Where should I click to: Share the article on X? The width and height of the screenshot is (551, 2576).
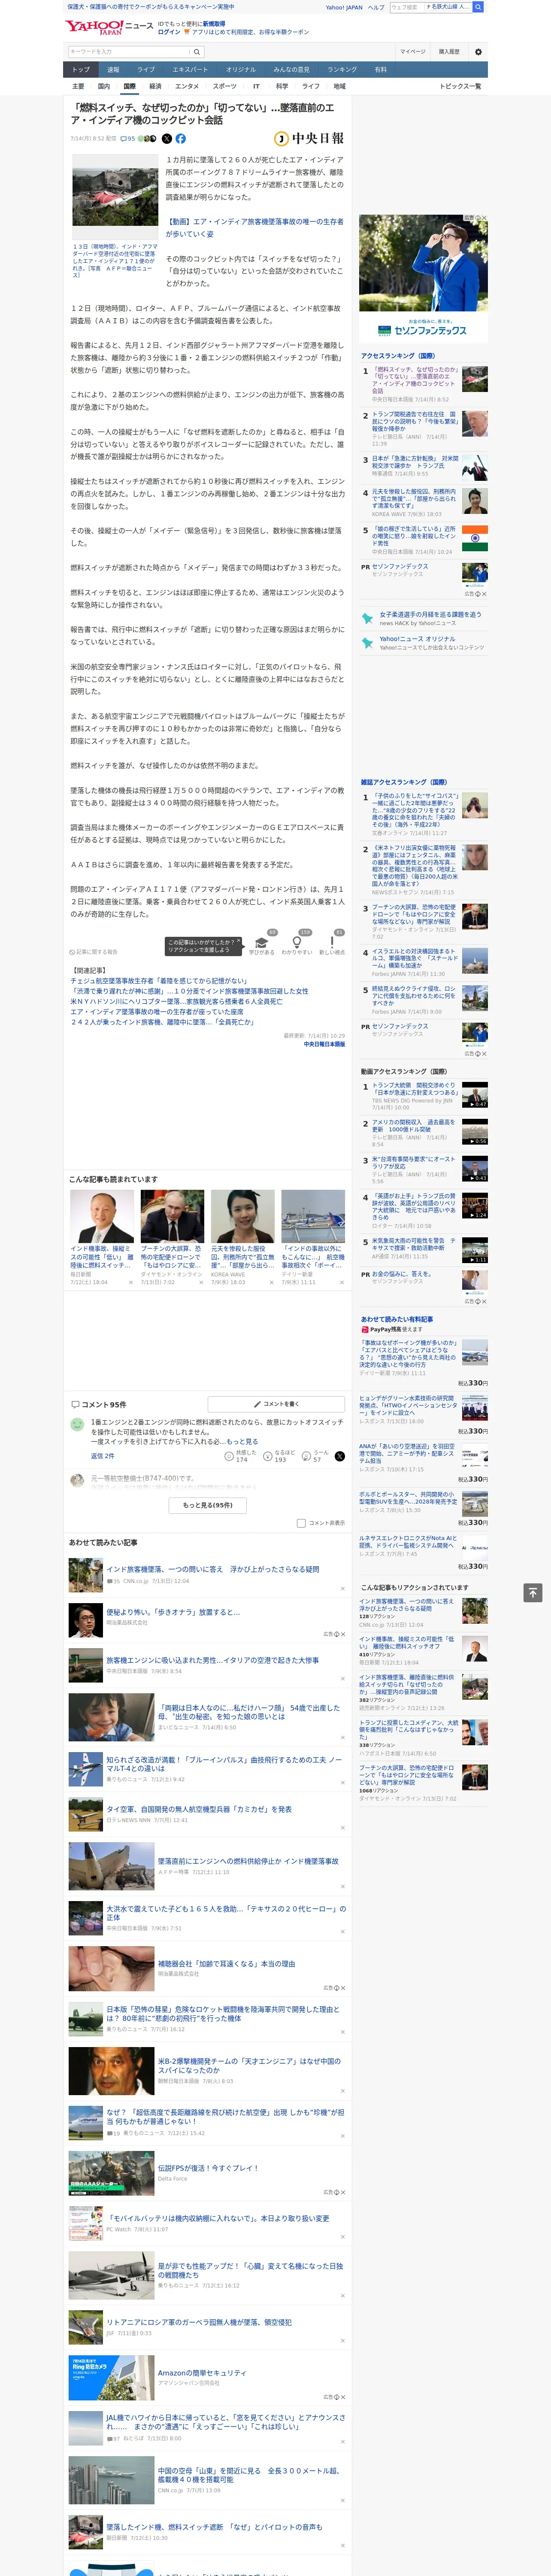(167, 139)
